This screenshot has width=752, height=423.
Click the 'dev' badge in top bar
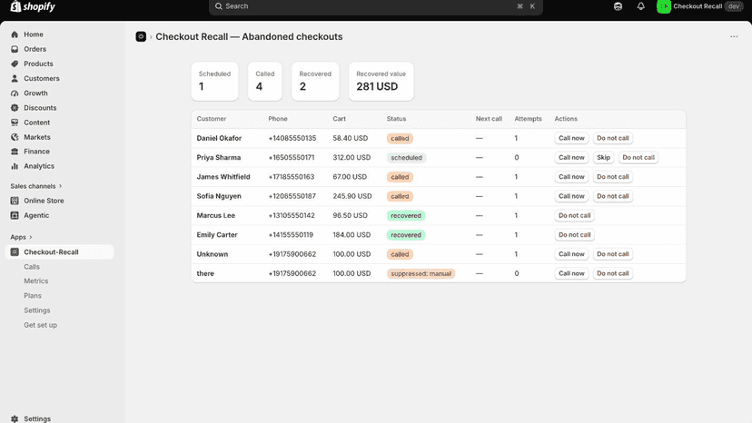(x=734, y=6)
